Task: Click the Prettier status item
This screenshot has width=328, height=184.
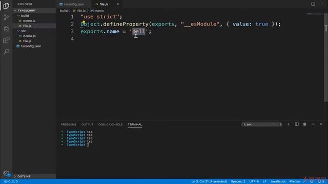Action: [297, 181]
